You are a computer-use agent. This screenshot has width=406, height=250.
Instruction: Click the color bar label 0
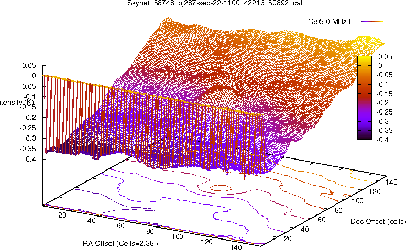[x=380, y=66]
